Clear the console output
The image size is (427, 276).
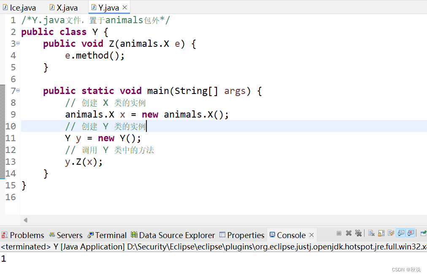[x=371, y=233]
